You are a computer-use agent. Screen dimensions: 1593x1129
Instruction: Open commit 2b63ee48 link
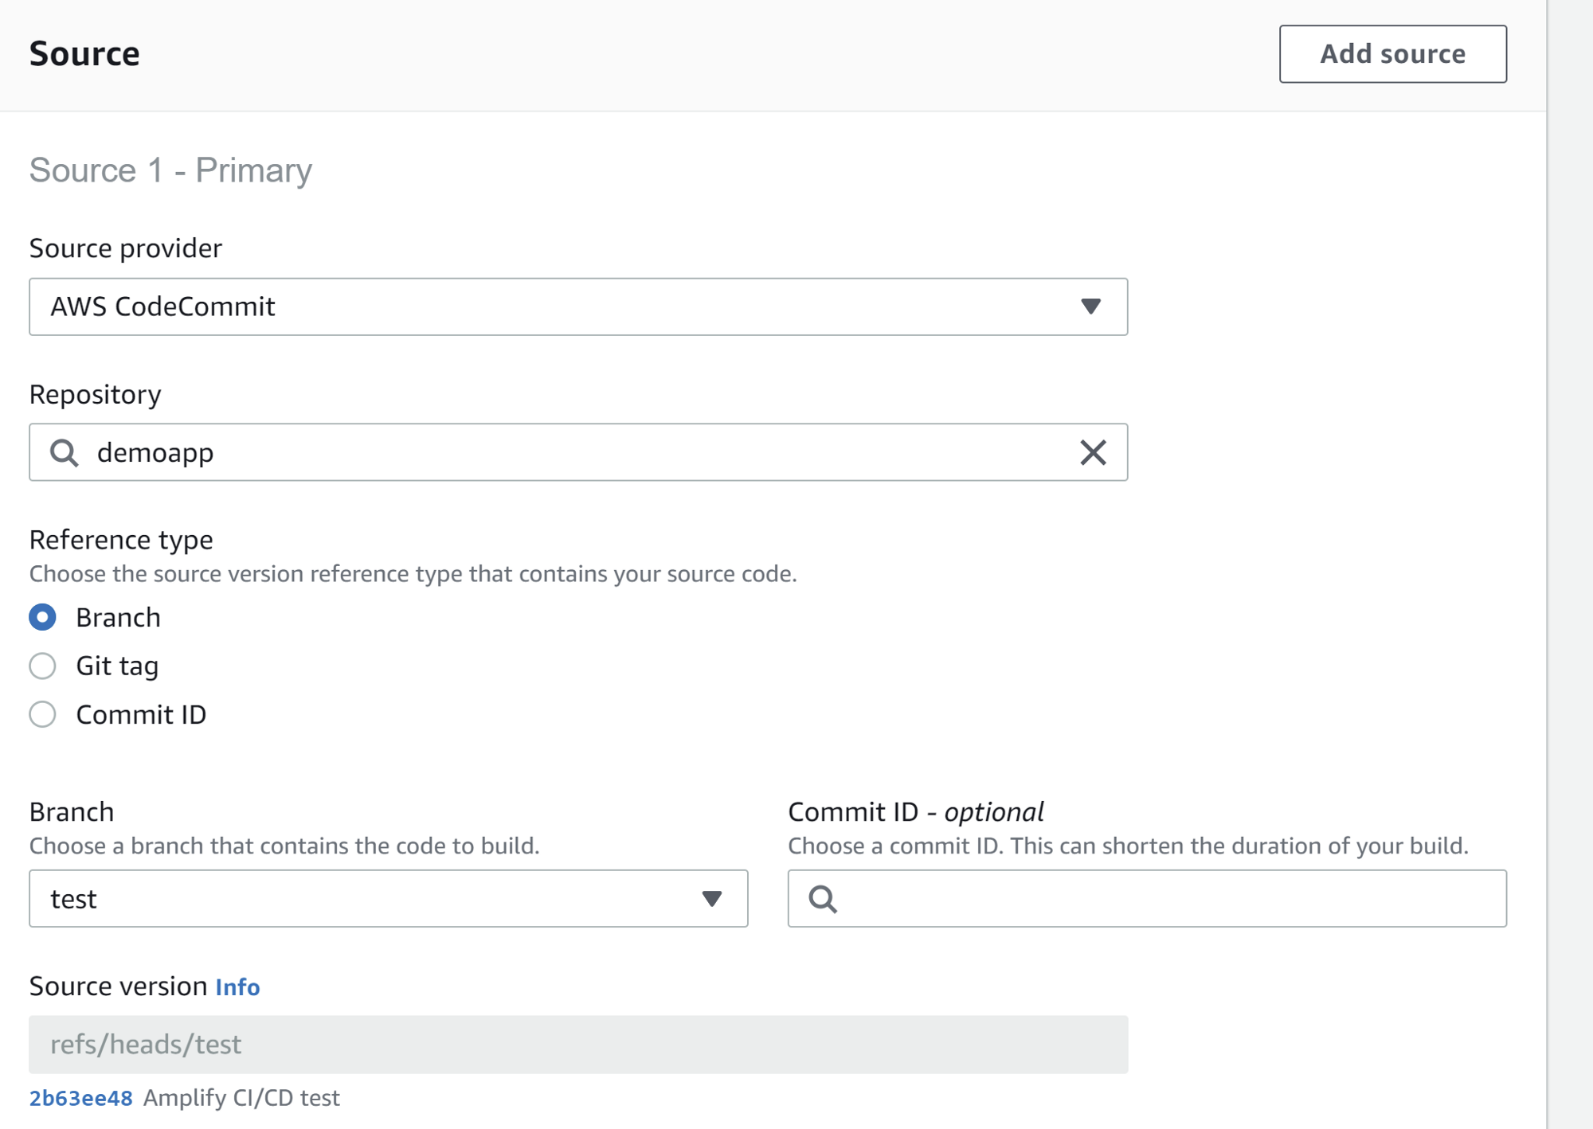(x=80, y=1098)
